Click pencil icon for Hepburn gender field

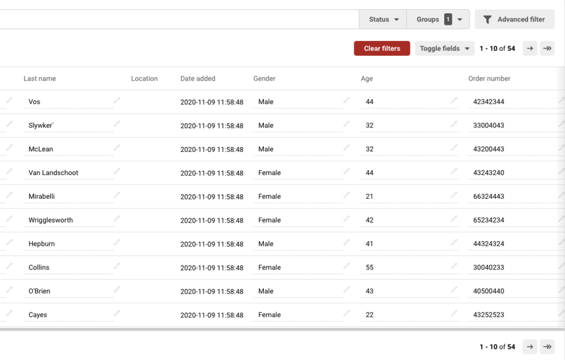[347, 242]
